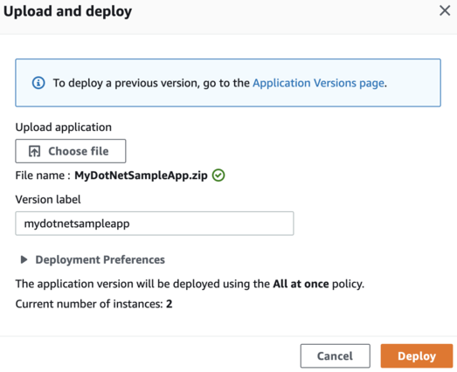This screenshot has width=457, height=372.
Task: Close the Upload and deploy dialog
Action: point(445,10)
